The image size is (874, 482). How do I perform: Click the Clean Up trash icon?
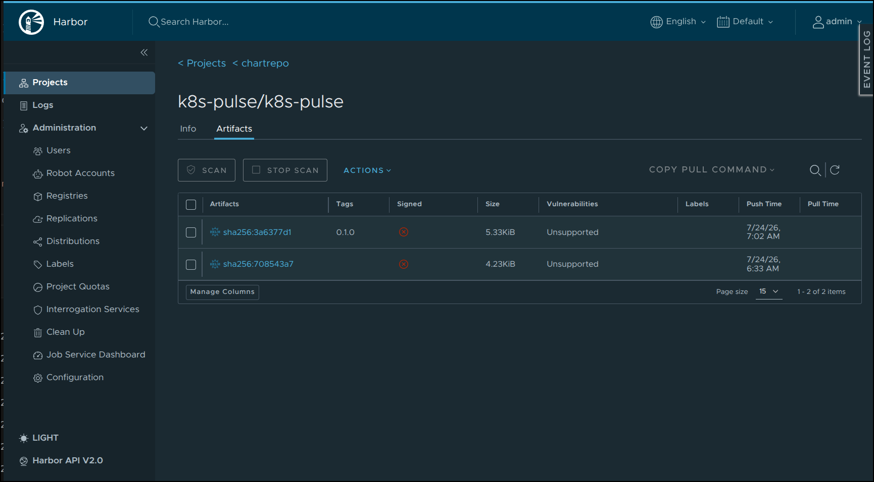point(38,332)
